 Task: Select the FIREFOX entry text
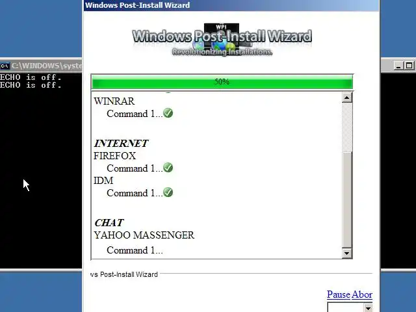coord(114,156)
